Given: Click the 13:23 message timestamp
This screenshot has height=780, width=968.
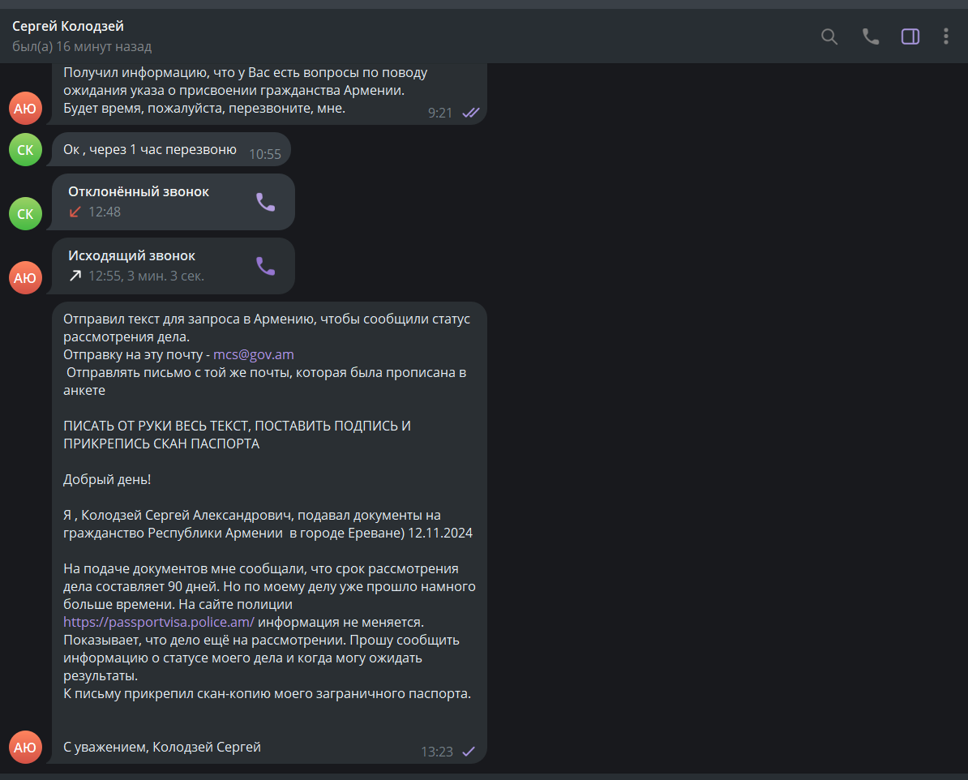Looking at the screenshot, I should pyautogui.click(x=437, y=752).
